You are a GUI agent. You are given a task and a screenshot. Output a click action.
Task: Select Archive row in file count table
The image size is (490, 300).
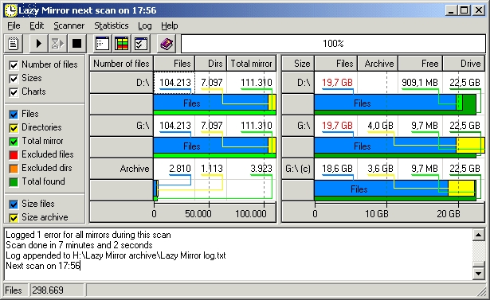click(121, 169)
